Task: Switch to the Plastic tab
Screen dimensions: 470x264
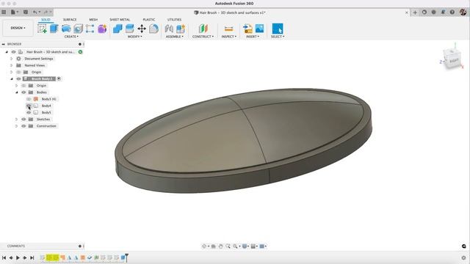Action: pyautogui.click(x=149, y=20)
